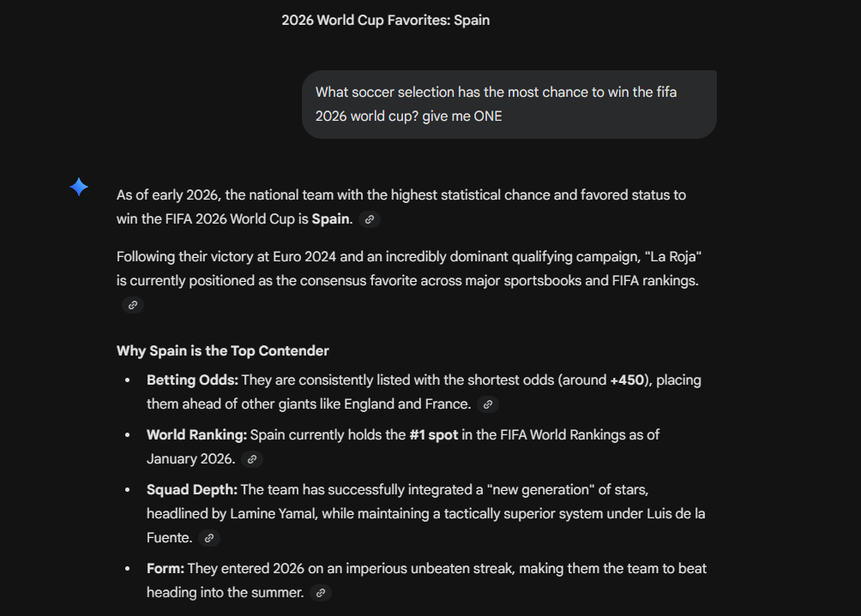Click the bold '+450' odds text
Viewport: 861px width, 616px height.
pos(627,380)
